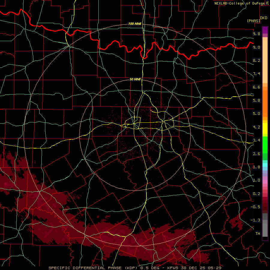Click the DKD label above the color scale
The height and width of the screenshot is (270, 270).
(264, 18)
